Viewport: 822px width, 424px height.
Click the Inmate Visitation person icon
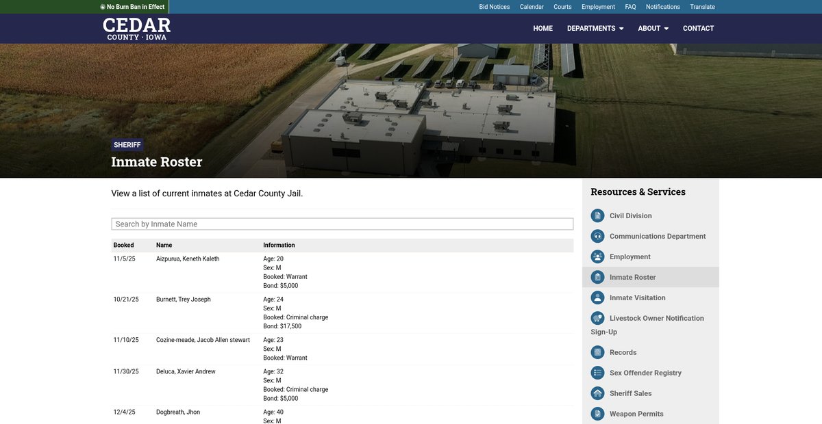click(597, 297)
